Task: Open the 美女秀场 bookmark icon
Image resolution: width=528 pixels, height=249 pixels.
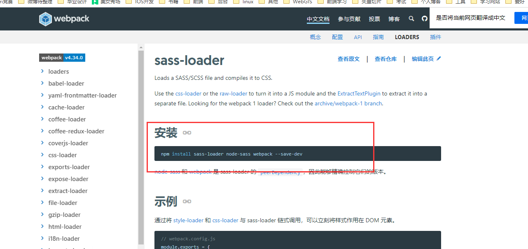Action: pos(95,2)
